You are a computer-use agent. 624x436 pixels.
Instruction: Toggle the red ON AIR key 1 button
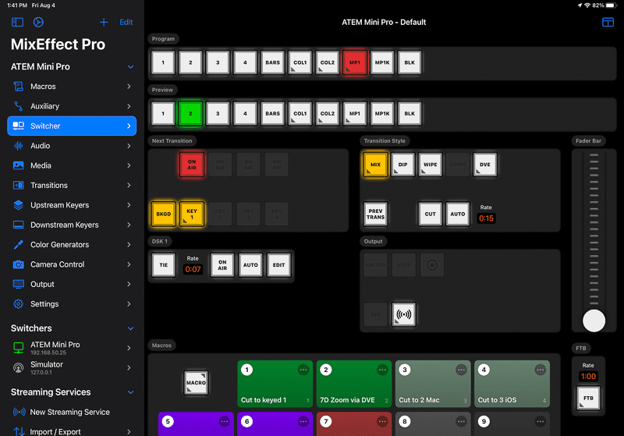(192, 165)
